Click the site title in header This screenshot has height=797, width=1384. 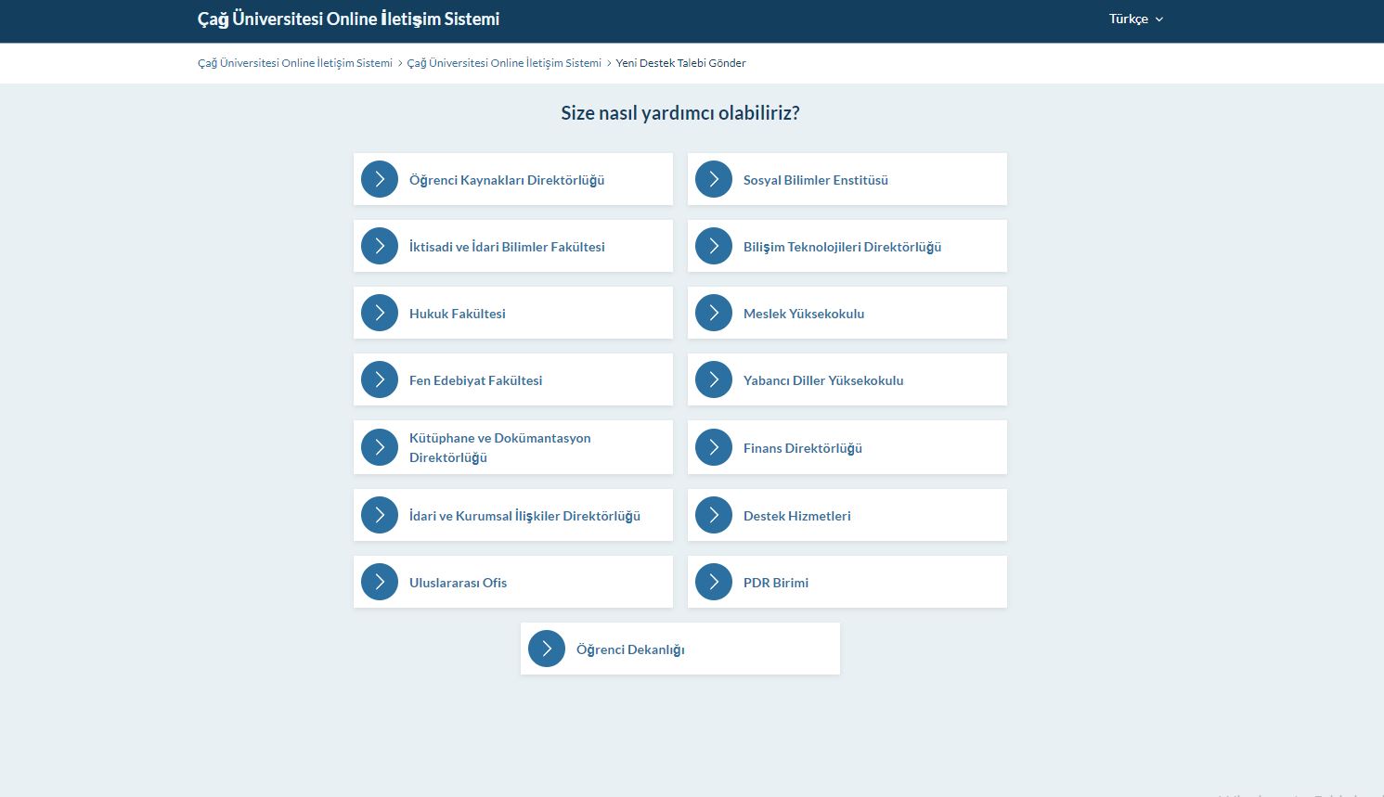click(348, 19)
